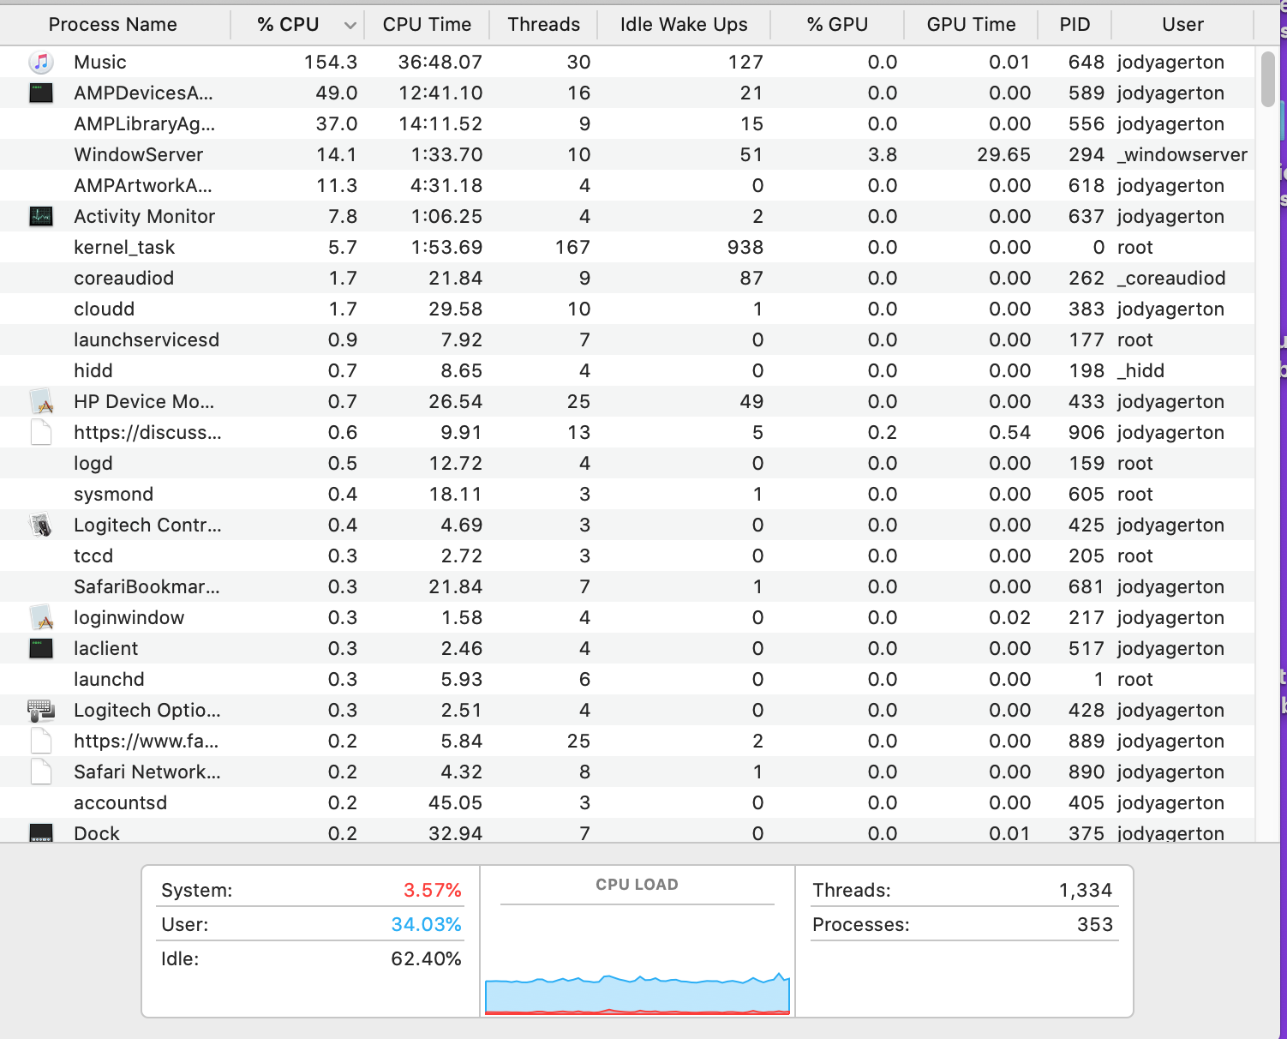Click kernel_task thread count 167
Viewport: 1287px width, 1039px height.
(x=572, y=247)
